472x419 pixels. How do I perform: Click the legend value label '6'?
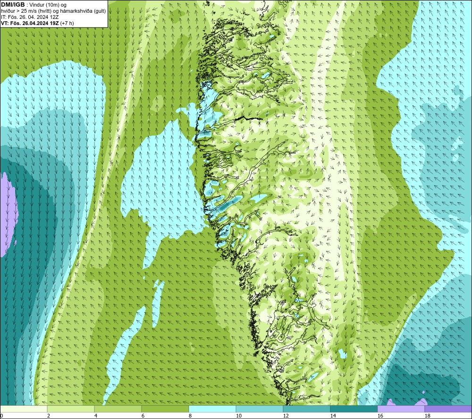143,416
